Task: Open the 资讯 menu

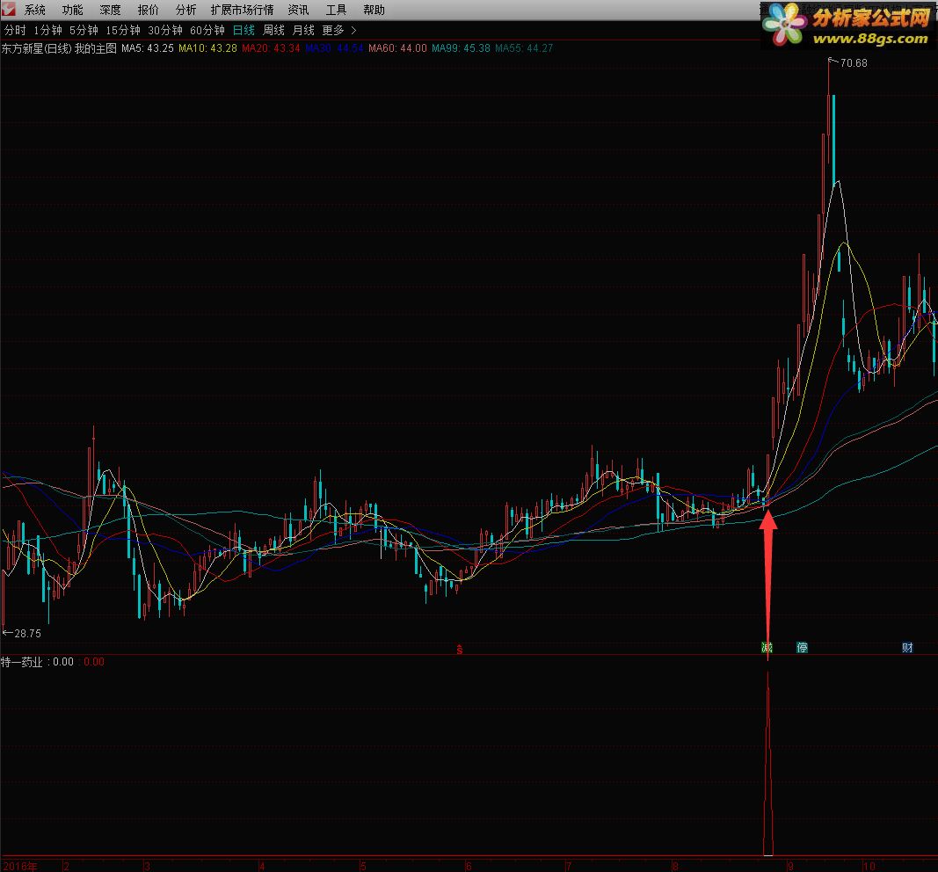Action: [x=298, y=11]
